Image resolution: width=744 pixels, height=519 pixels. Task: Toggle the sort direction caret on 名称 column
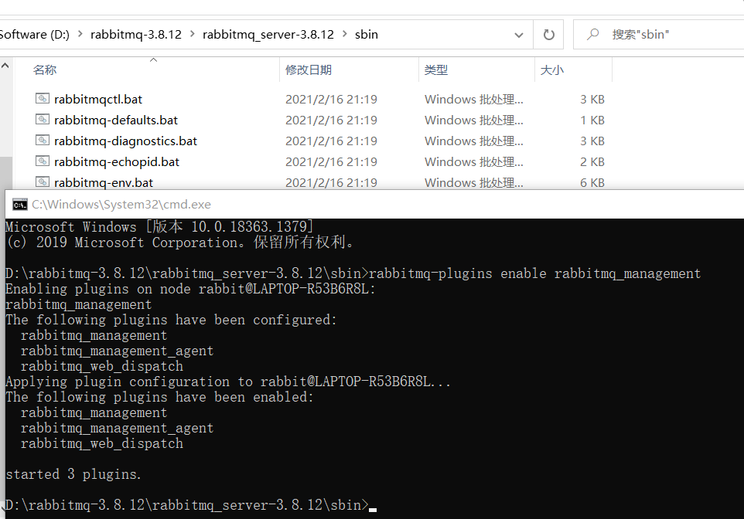153,59
